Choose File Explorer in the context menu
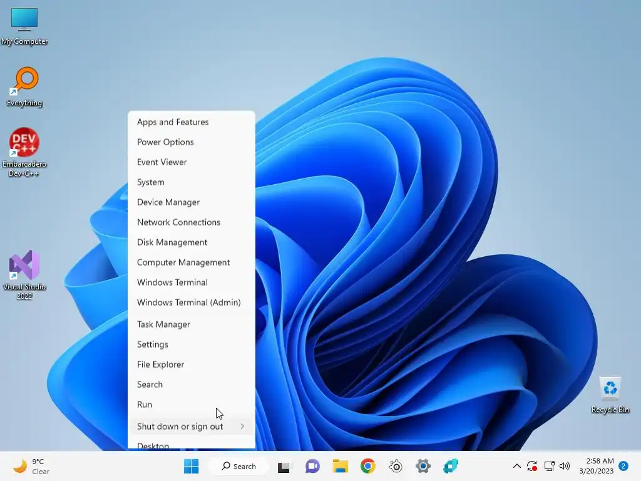The height and width of the screenshot is (481, 641). click(192, 365)
